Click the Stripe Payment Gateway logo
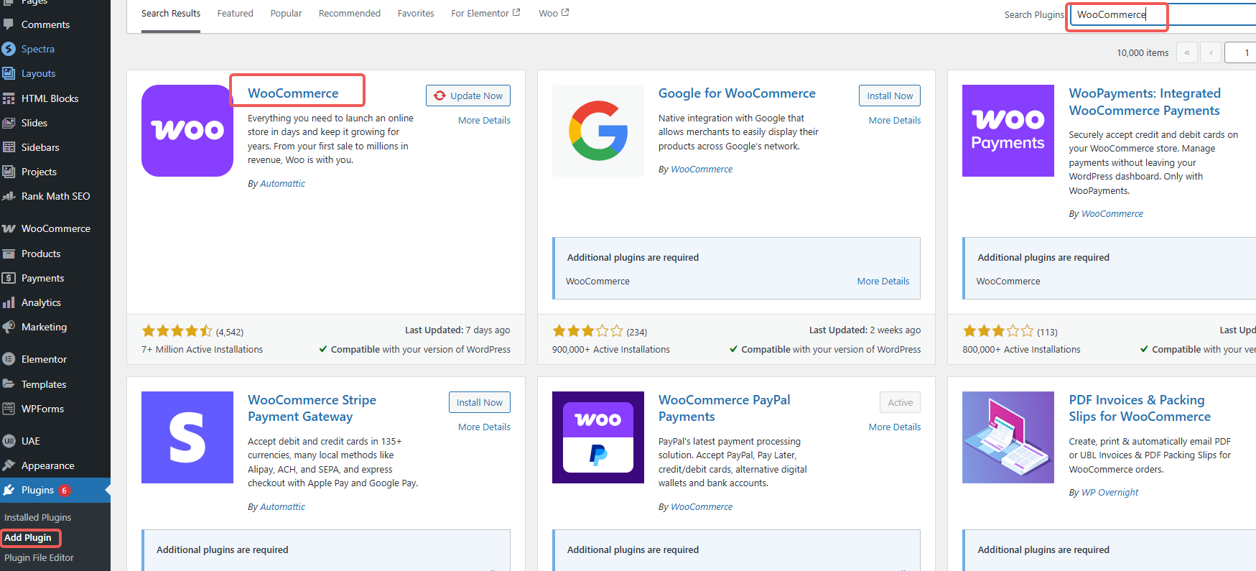The height and width of the screenshot is (571, 1256). pyautogui.click(x=187, y=437)
